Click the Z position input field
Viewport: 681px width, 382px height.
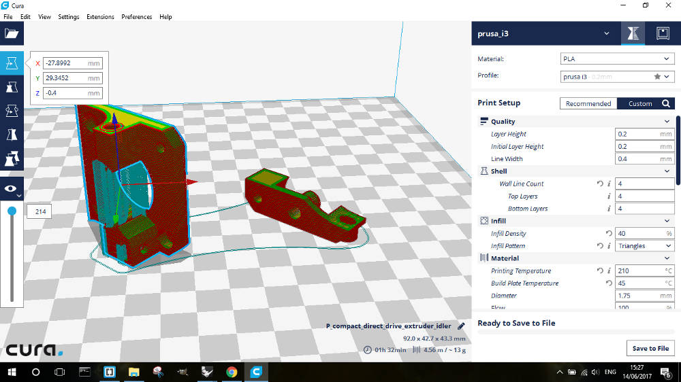(73, 93)
